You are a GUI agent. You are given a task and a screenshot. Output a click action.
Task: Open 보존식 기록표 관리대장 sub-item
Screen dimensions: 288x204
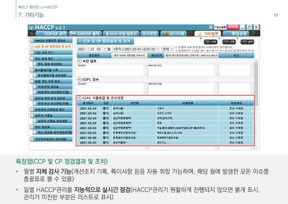click(x=53, y=121)
